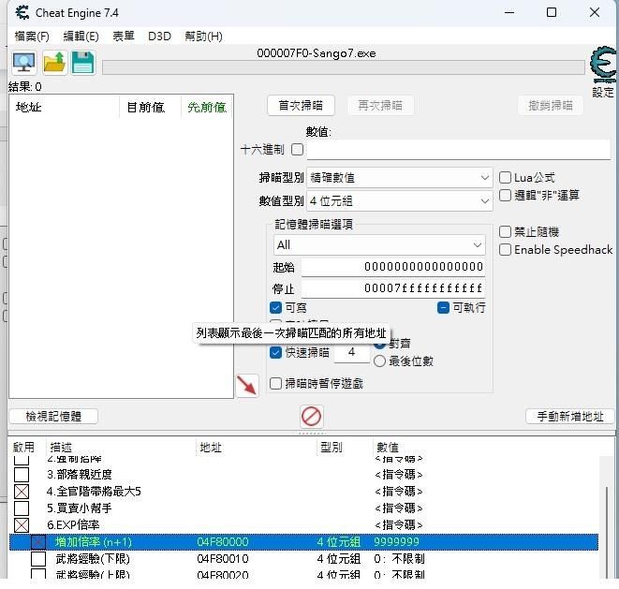The height and width of the screenshot is (589, 619).
Task: Save the current table with floppy icon
Action: pyautogui.click(x=83, y=63)
